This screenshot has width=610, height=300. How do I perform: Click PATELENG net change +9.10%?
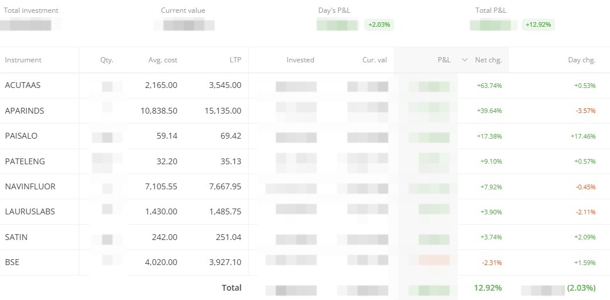(491, 161)
